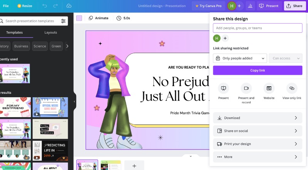Open the insights bar chart icon
Screen dimensions: 308x170
250,6
